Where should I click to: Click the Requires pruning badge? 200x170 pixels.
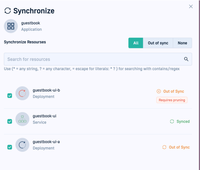click(x=172, y=100)
